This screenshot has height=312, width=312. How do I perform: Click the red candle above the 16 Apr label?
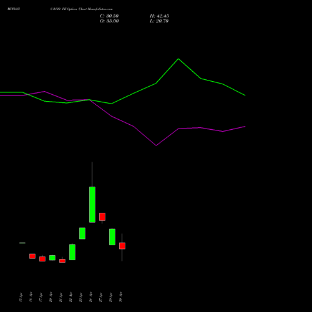[32, 256]
